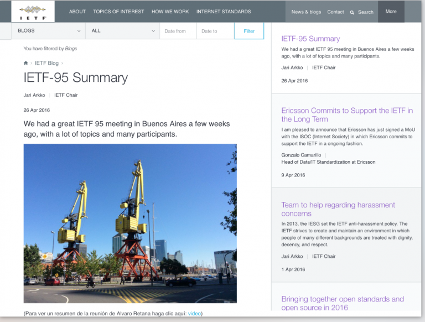Click the Date from field
Viewport: 425px width, 322px height.
click(178, 31)
